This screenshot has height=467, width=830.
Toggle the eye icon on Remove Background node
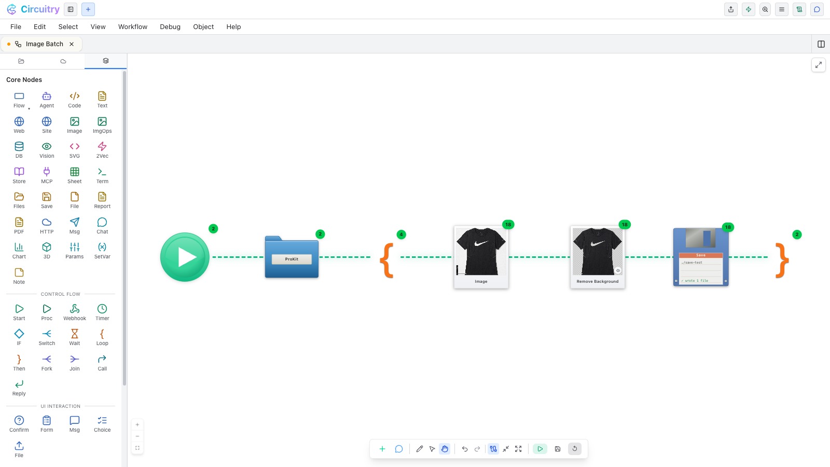click(x=618, y=270)
